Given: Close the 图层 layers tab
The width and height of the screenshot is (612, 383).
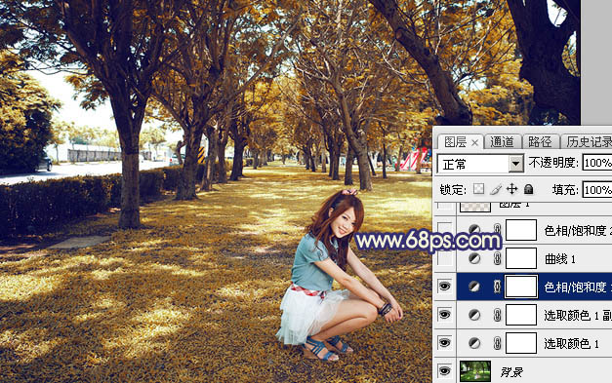Looking at the screenshot, I should (474, 143).
